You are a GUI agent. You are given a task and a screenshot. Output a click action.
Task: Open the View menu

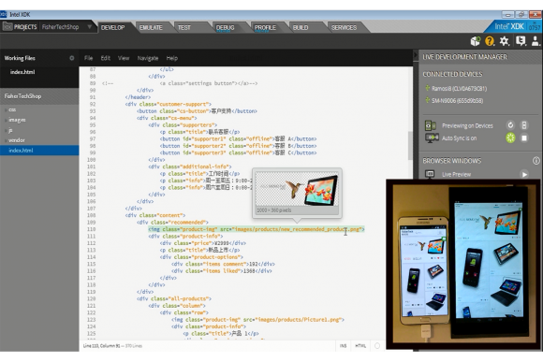click(124, 58)
